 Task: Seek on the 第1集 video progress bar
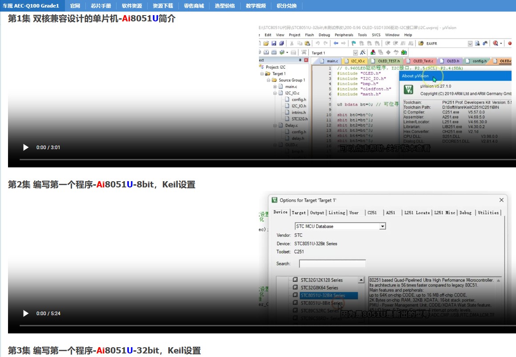pyautogui.click(x=267, y=159)
